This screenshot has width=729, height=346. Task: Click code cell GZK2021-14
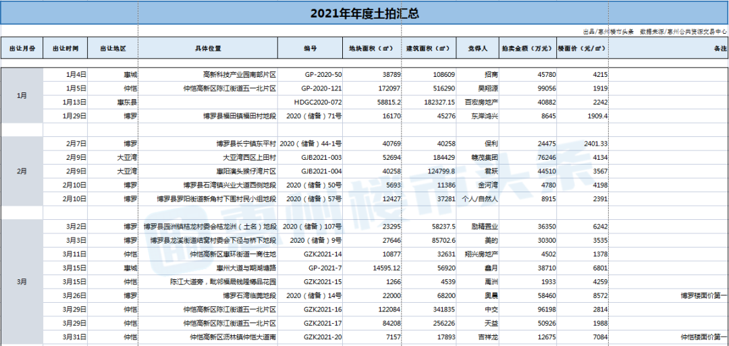(x=310, y=254)
